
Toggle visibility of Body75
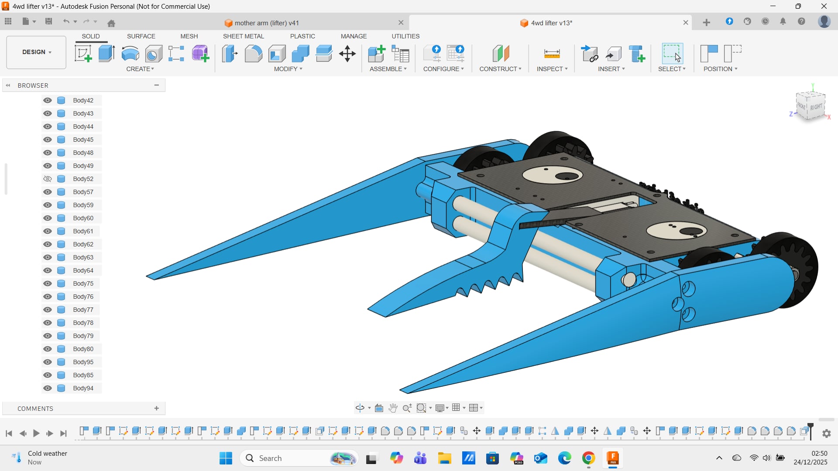(48, 283)
